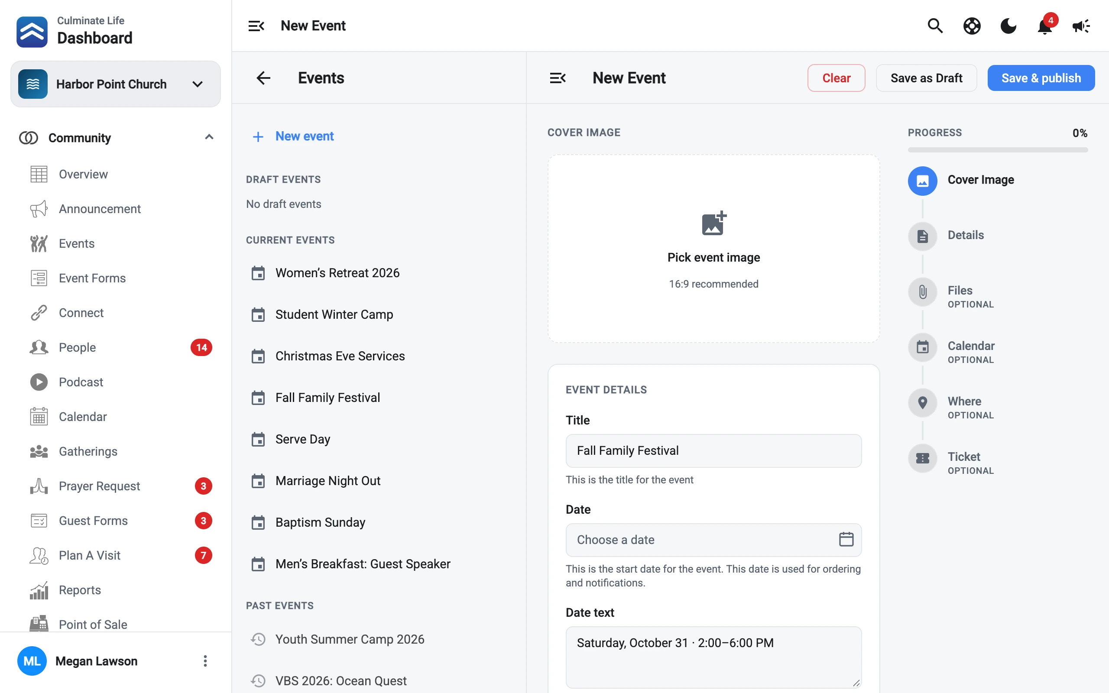Select Marriage Night Out event
This screenshot has height=693, width=1109.
(x=379, y=481)
